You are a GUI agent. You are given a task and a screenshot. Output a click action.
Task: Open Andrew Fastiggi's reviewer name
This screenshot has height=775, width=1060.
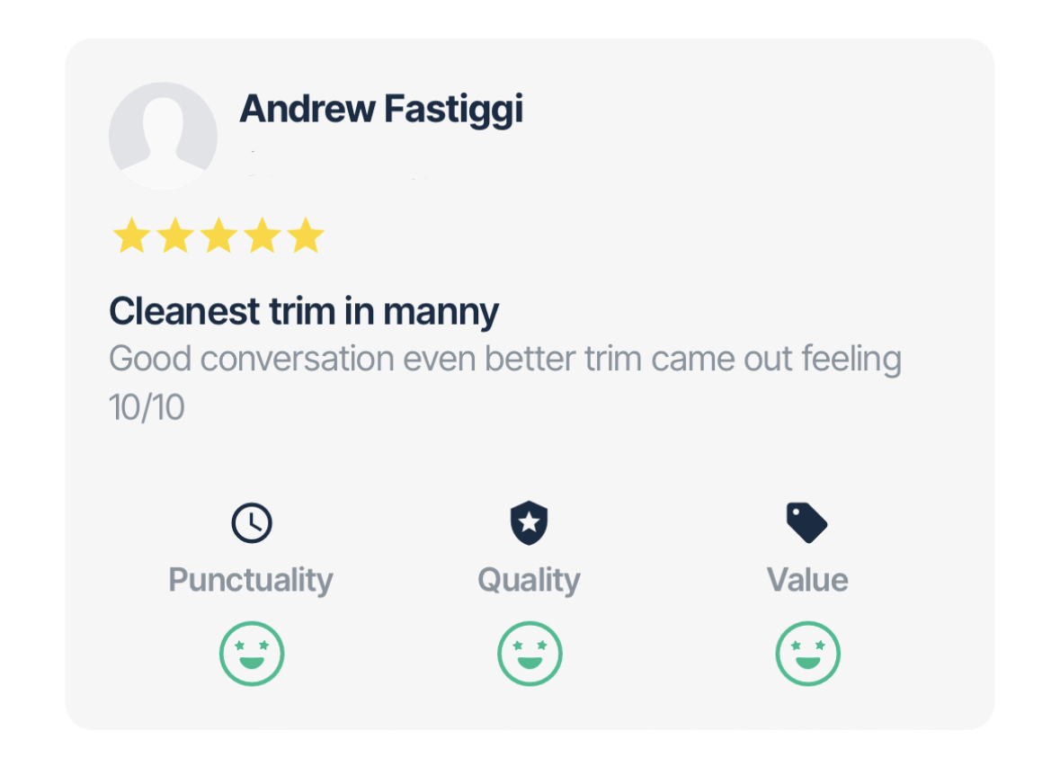380,110
